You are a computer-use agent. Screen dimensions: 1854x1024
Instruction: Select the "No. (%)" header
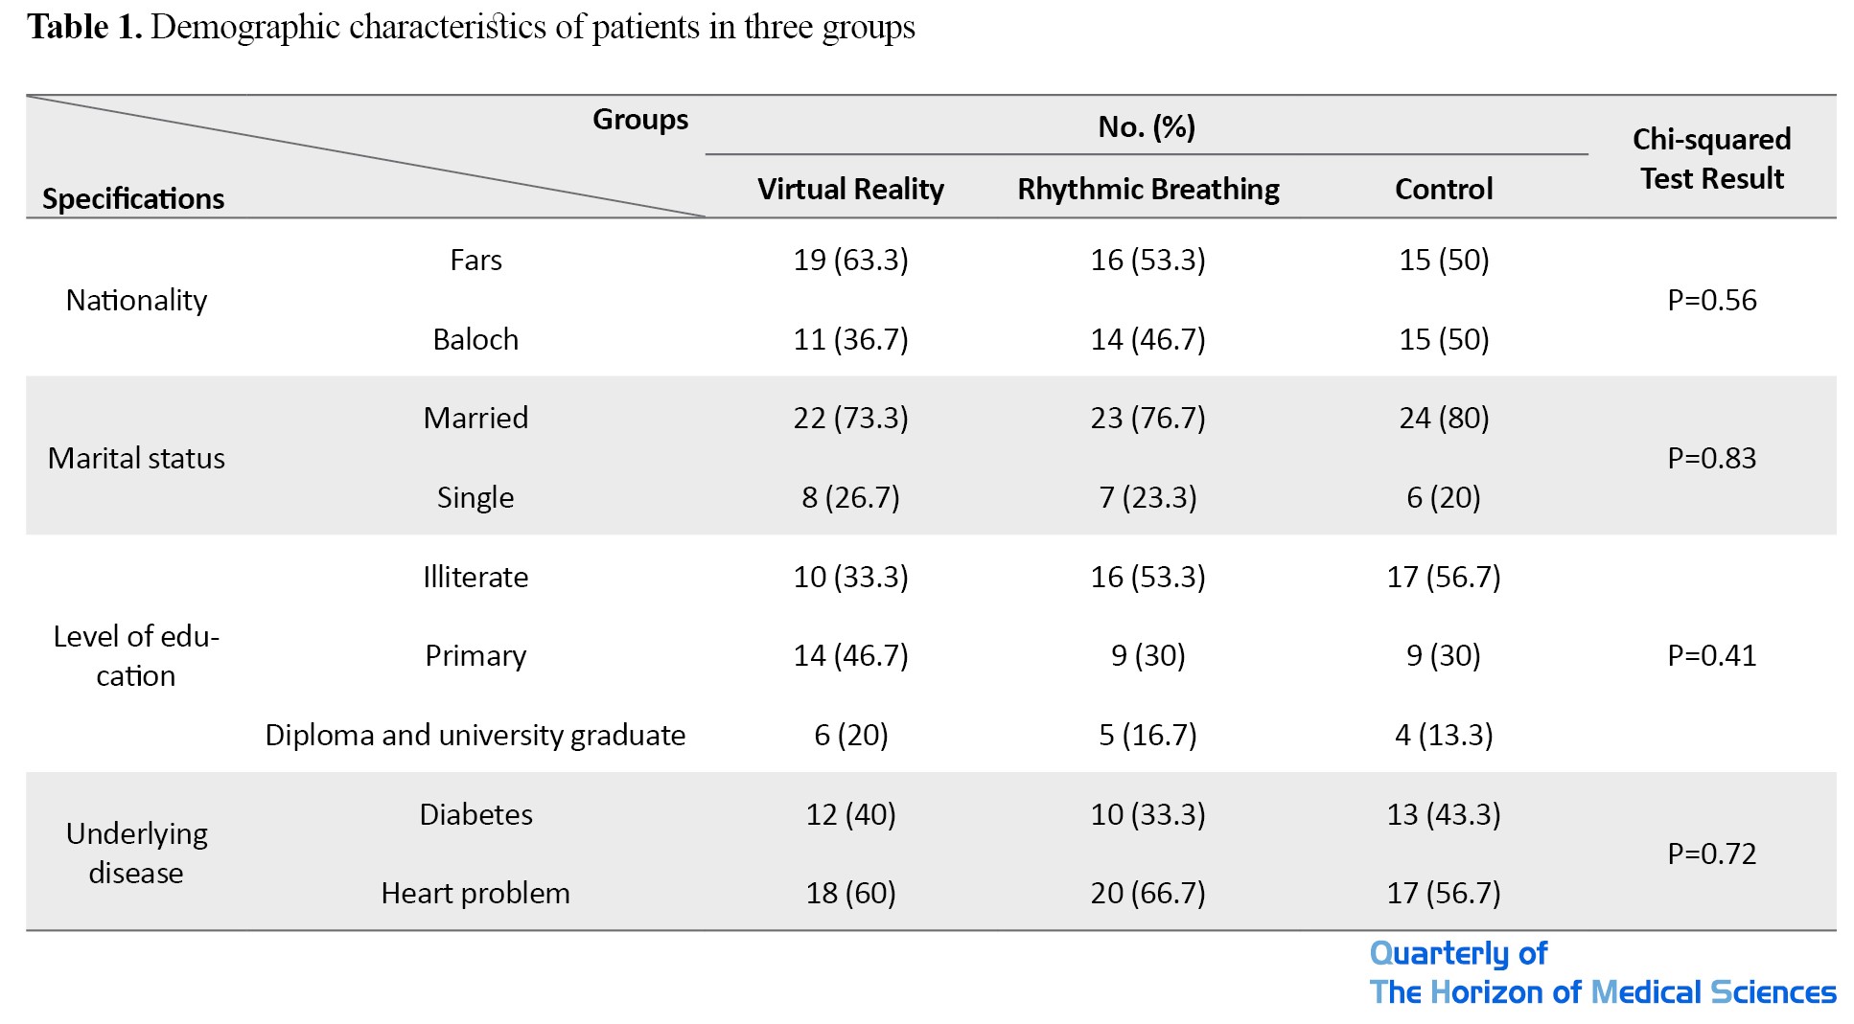[x=1147, y=126]
